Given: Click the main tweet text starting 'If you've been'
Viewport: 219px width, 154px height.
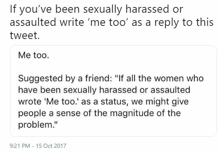Looking at the screenshot, I should tap(112, 22).
